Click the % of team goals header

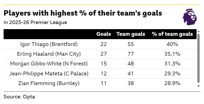[172, 34]
